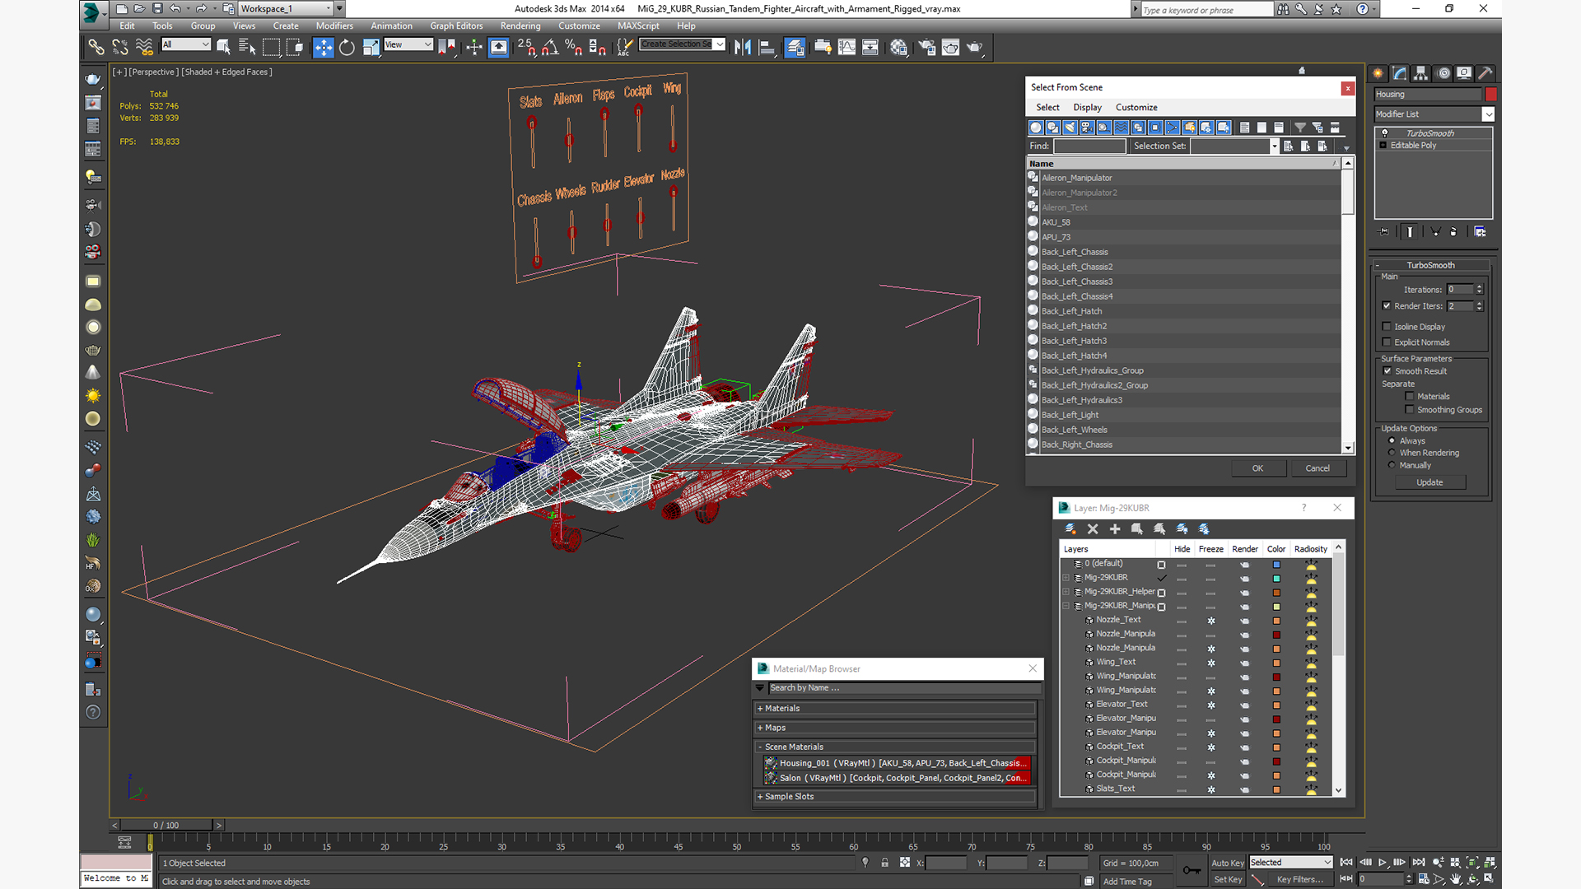Select Manually update option
The width and height of the screenshot is (1581, 889).
click(x=1392, y=465)
